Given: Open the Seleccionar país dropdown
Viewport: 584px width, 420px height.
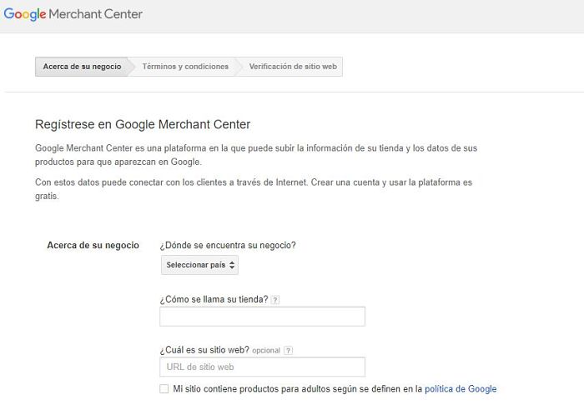Looking at the screenshot, I should (x=200, y=265).
